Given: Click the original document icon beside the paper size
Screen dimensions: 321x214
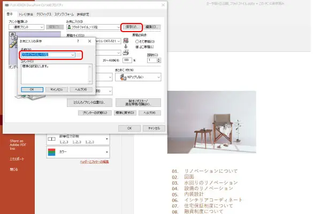Looking at the screenshot, I should point(126,41).
